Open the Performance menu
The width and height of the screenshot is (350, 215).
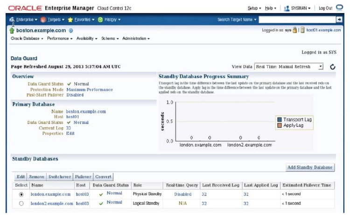pyautogui.click(x=60, y=38)
